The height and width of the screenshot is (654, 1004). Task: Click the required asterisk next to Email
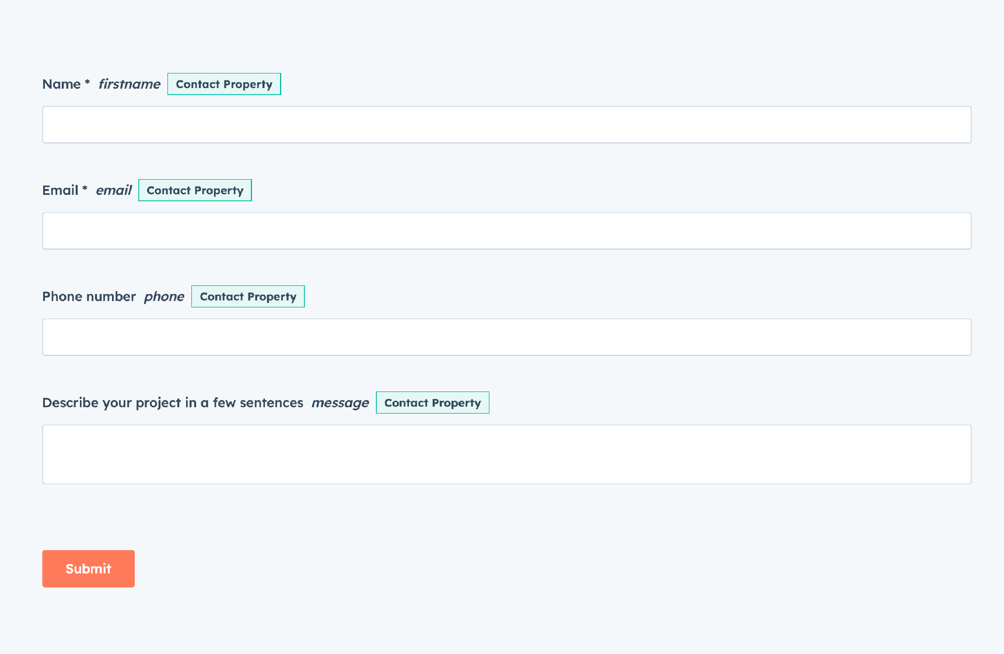click(84, 190)
